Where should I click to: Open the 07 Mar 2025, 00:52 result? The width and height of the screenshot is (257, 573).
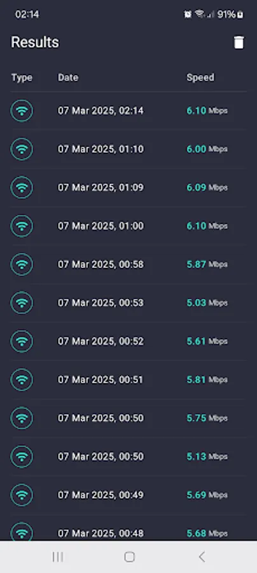tap(128, 341)
